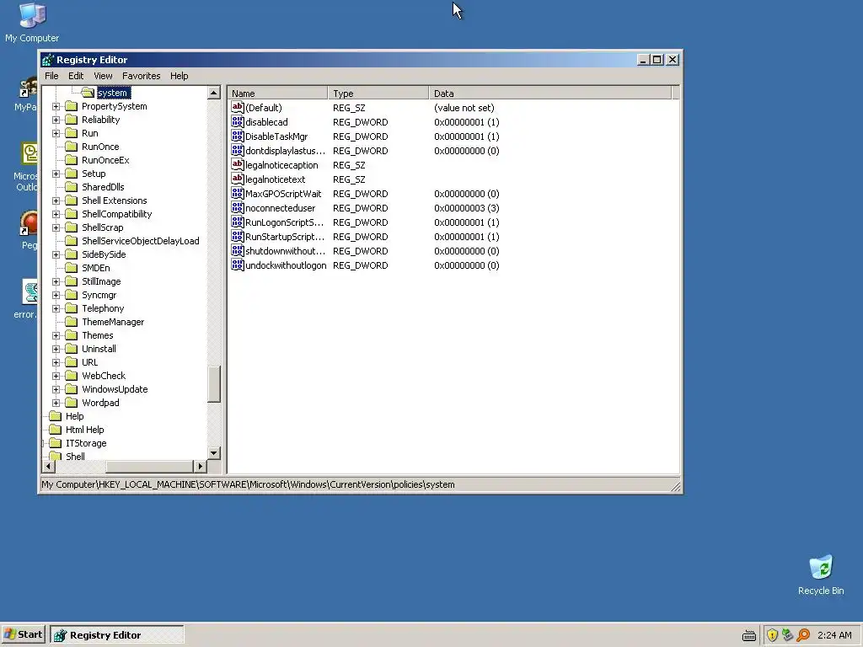This screenshot has height=647, width=863.
Task: Click the 2:24 AM system clock
Action: [x=834, y=635]
